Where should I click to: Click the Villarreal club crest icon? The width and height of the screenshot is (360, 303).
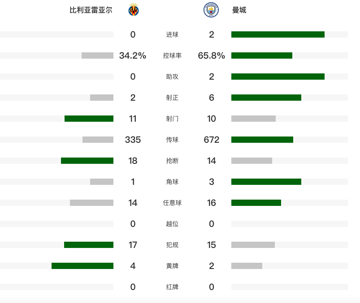pos(133,10)
